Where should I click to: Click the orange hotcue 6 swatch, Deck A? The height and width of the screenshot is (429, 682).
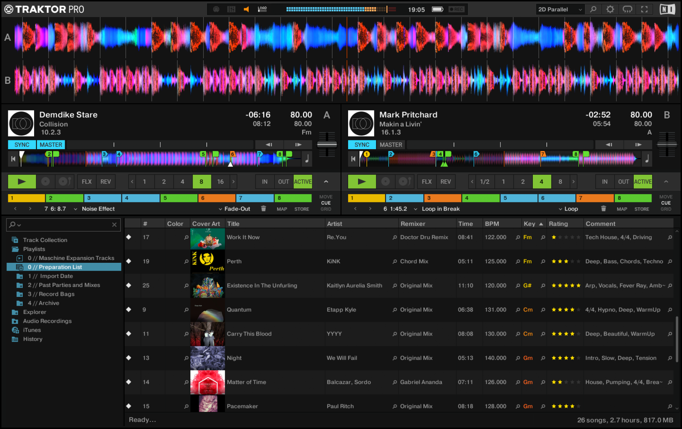click(216, 198)
